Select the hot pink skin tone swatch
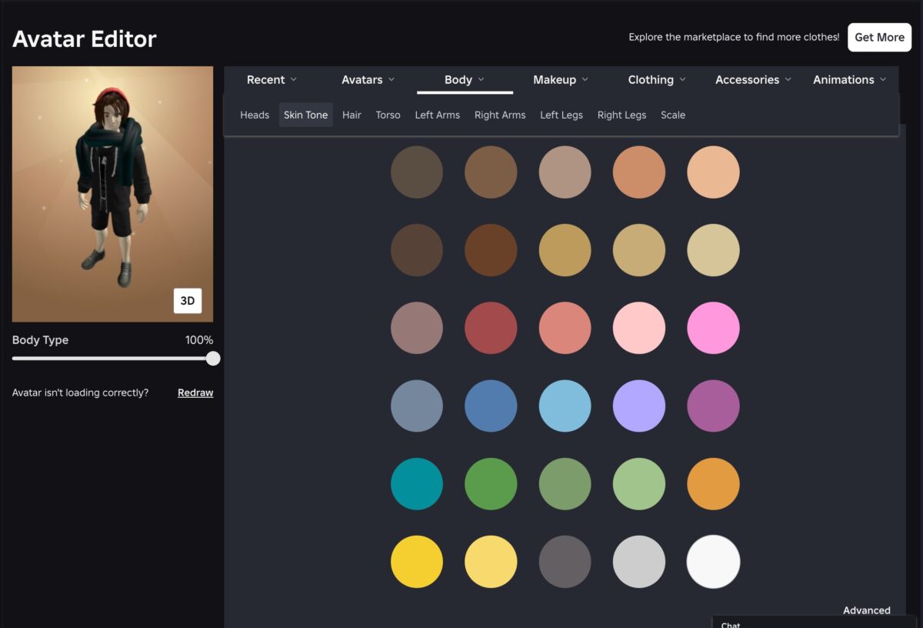The width and height of the screenshot is (923, 628). 713,328
